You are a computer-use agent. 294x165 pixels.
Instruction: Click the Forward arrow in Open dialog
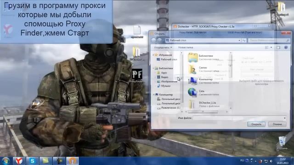coord(159,40)
